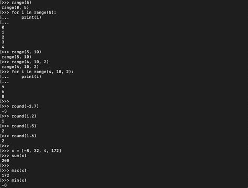Click the output number 3
The image size is (248, 188).
tap(3, 42)
